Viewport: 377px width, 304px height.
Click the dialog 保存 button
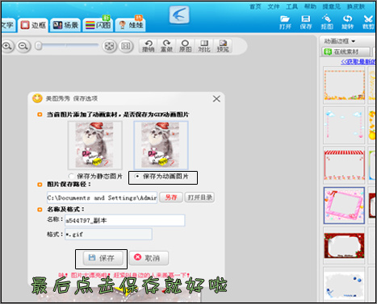coord(103,258)
